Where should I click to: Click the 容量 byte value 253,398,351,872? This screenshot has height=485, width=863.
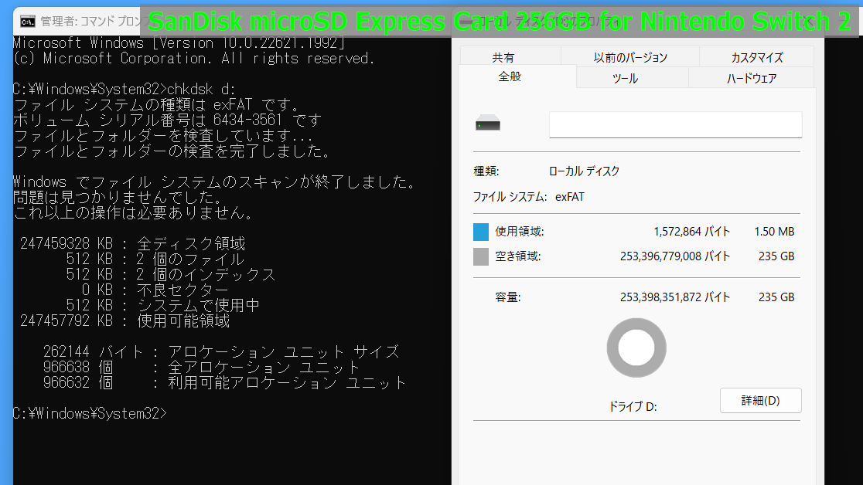pyautogui.click(x=674, y=297)
